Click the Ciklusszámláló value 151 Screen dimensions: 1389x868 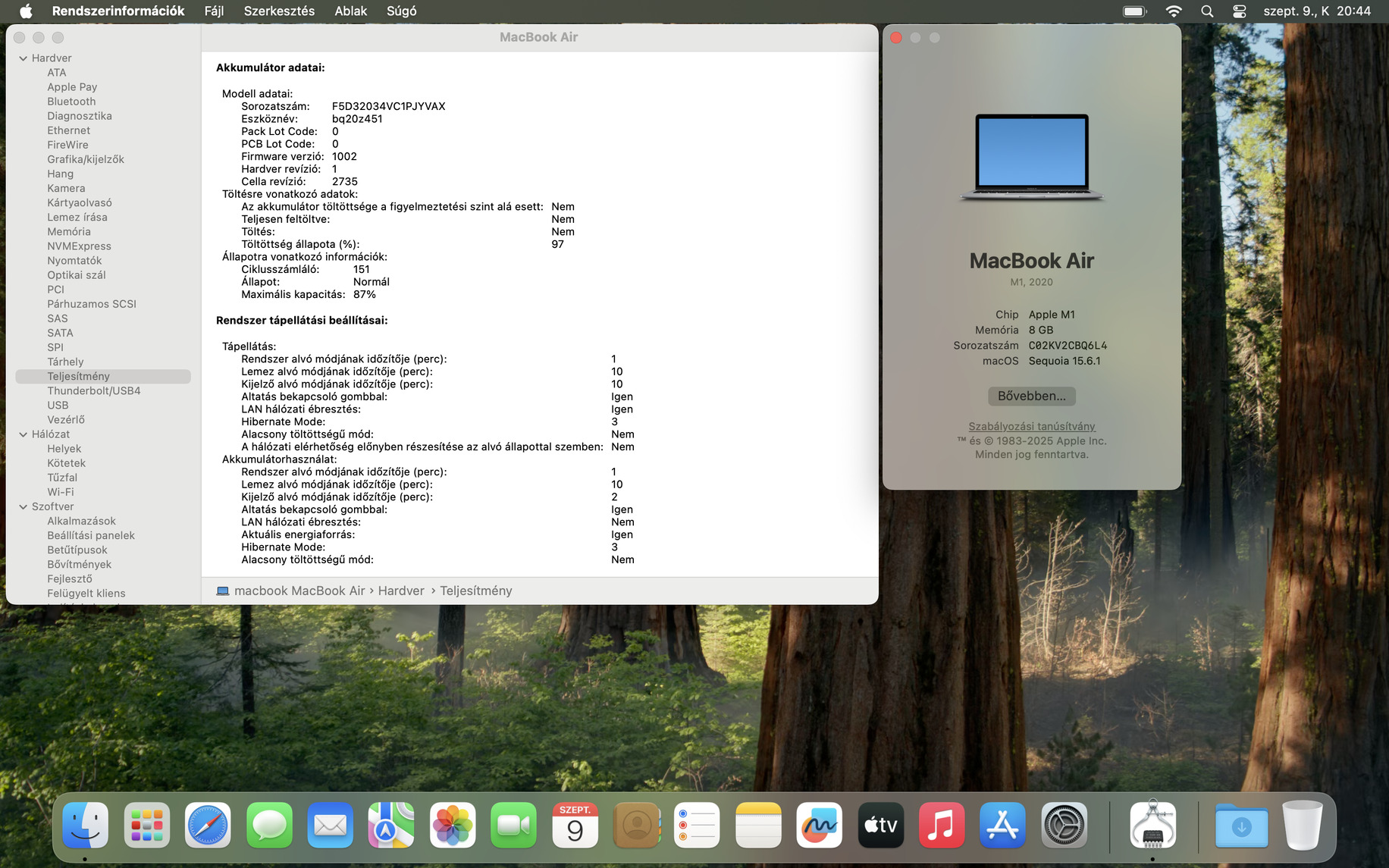pos(362,269)
